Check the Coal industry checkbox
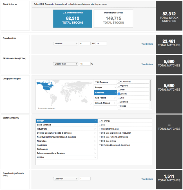 100,125
